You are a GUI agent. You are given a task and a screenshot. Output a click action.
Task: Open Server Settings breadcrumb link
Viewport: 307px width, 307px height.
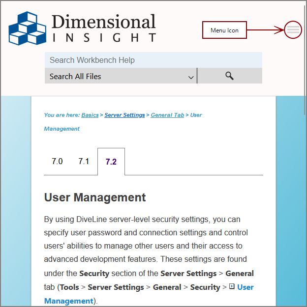point(124,115)
